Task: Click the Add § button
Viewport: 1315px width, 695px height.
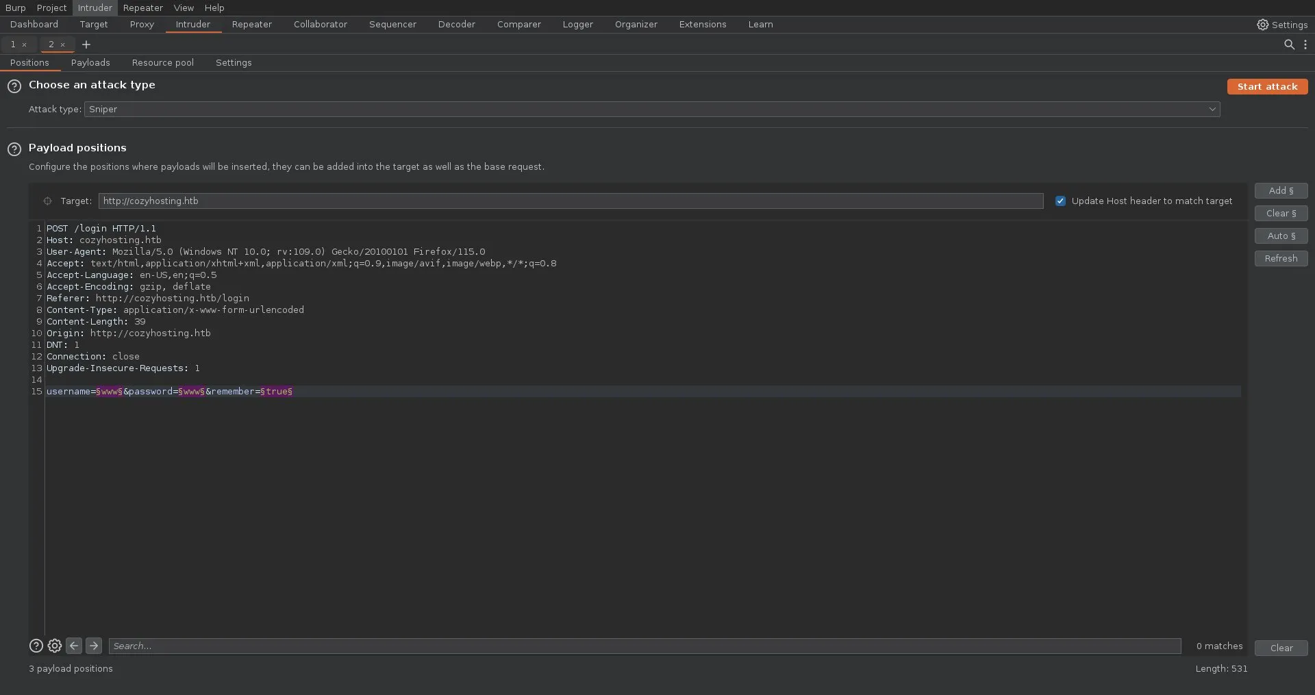Action: 1281,191
